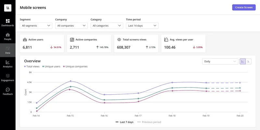Open the Company dropdown
Viewport: 260px width, 130px height.
pos(71,26)
